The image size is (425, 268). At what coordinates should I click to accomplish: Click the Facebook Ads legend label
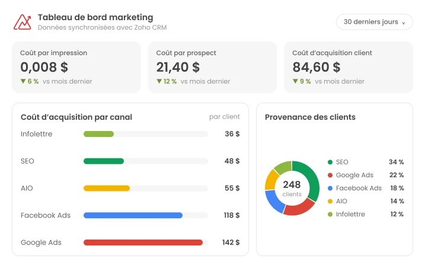point(359,188)
